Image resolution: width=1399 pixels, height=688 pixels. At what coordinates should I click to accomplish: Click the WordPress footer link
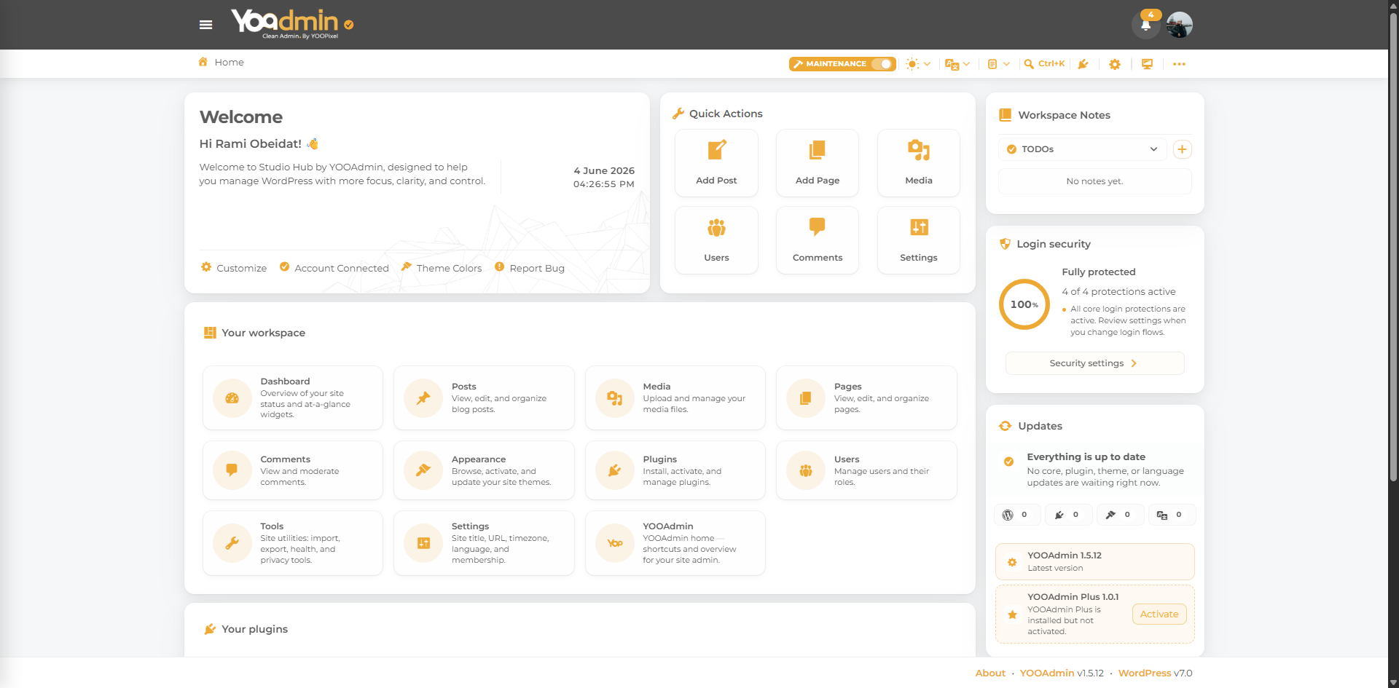pos(1145,673)
